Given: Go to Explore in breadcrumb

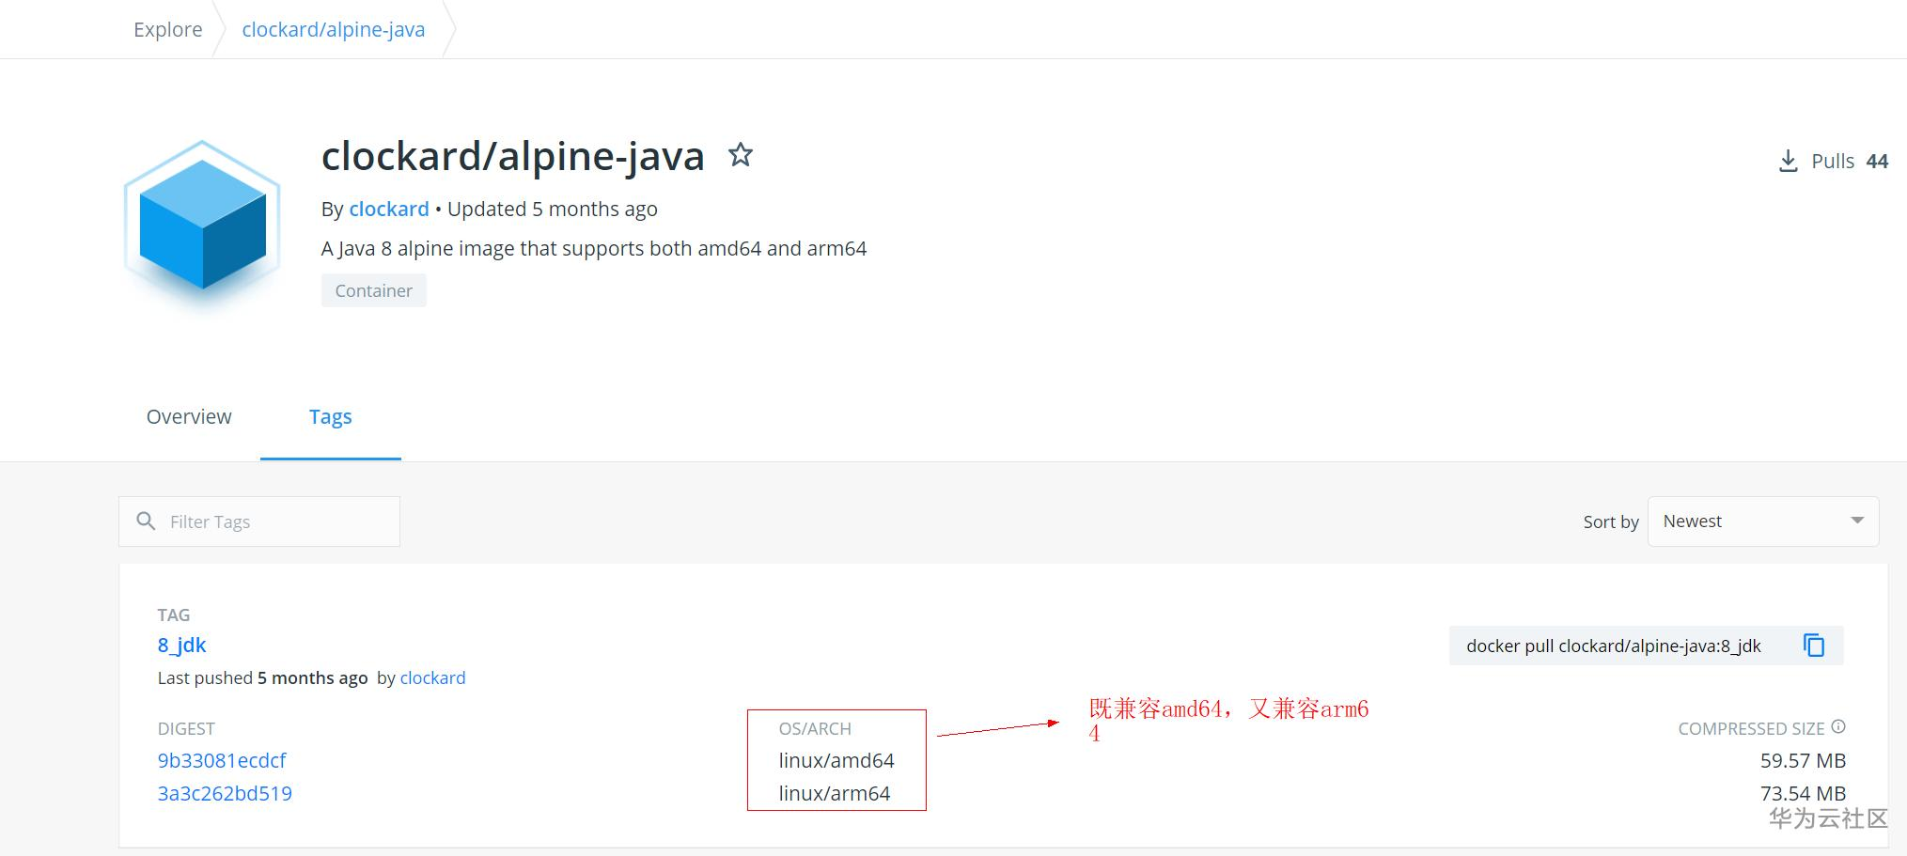Looking at the screenshot, I should click(167, 29).
